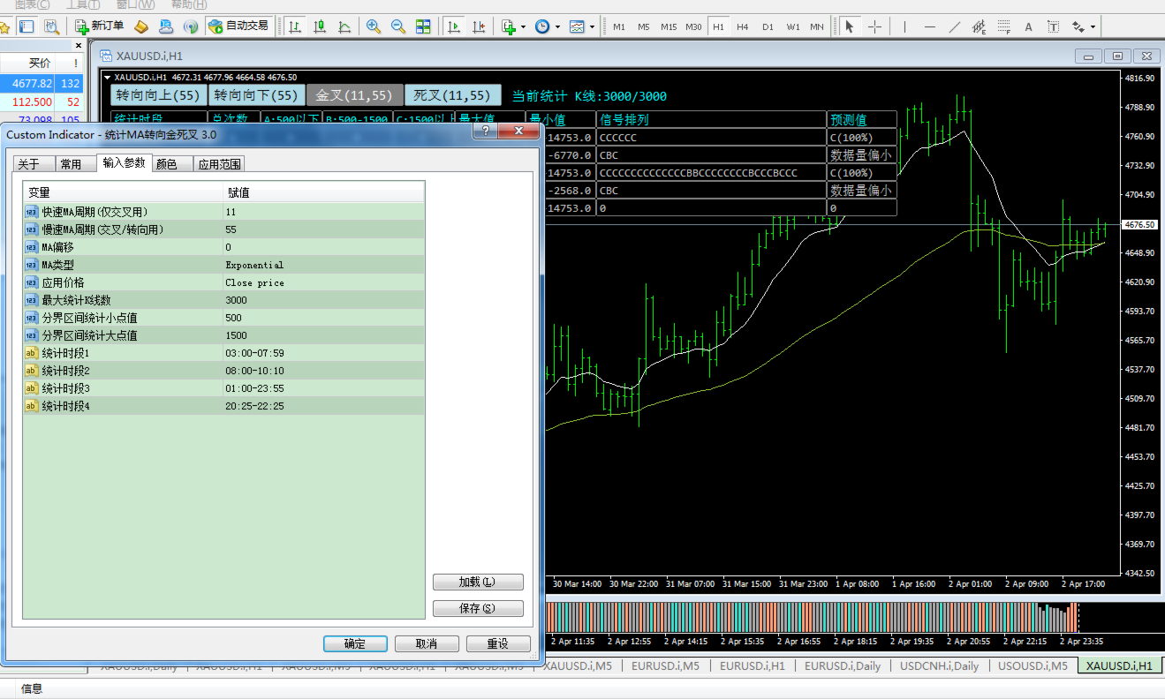Open the MetaEditor book icon

[141, 26]
